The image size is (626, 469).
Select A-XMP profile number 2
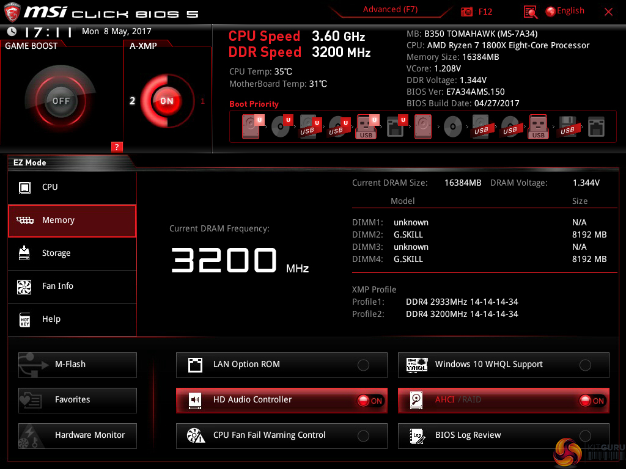pos(132,101)
